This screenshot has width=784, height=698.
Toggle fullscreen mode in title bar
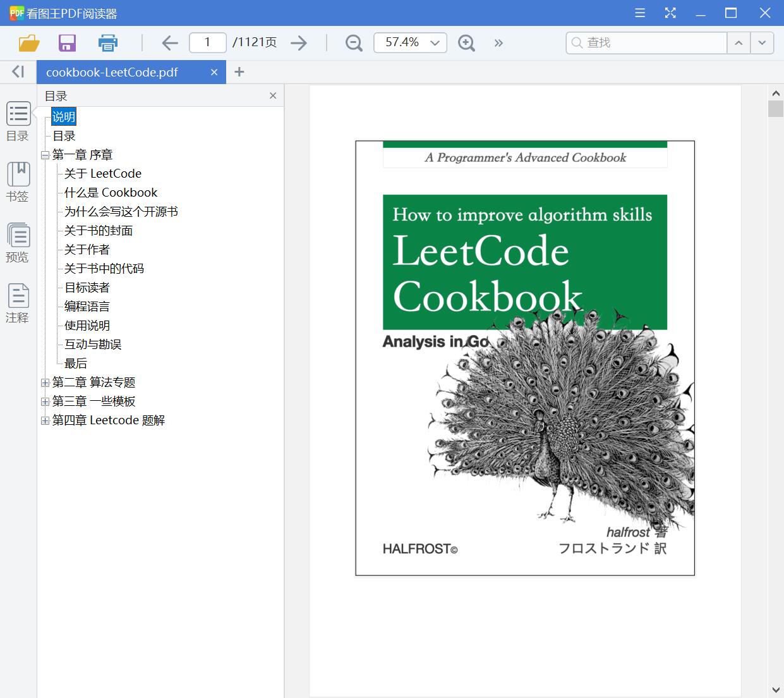[x=670, y=13]
